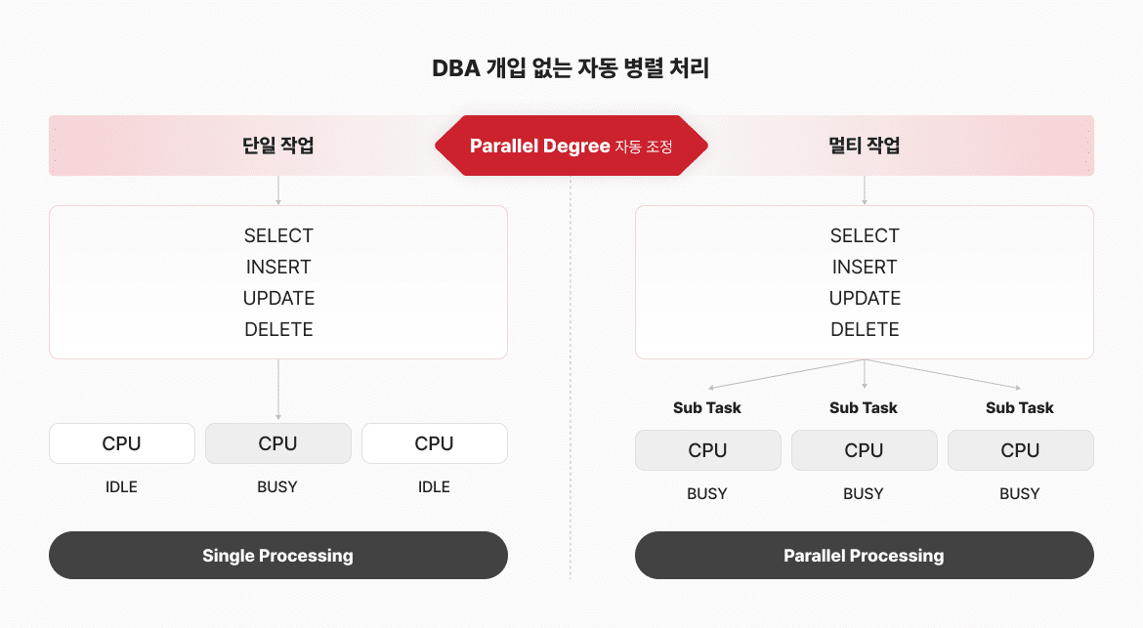This screenshot has width=1143, height=628.
Task: Click the rightmost Sub Task label
Action: [x=1020, y=408]
